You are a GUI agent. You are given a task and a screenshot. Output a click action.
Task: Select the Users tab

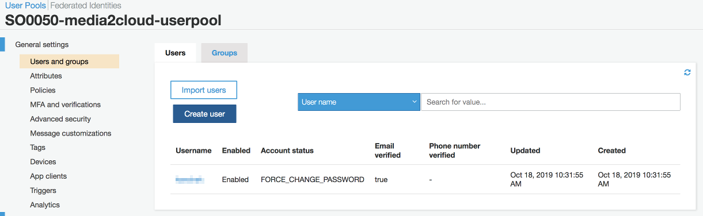coord(176,53)
